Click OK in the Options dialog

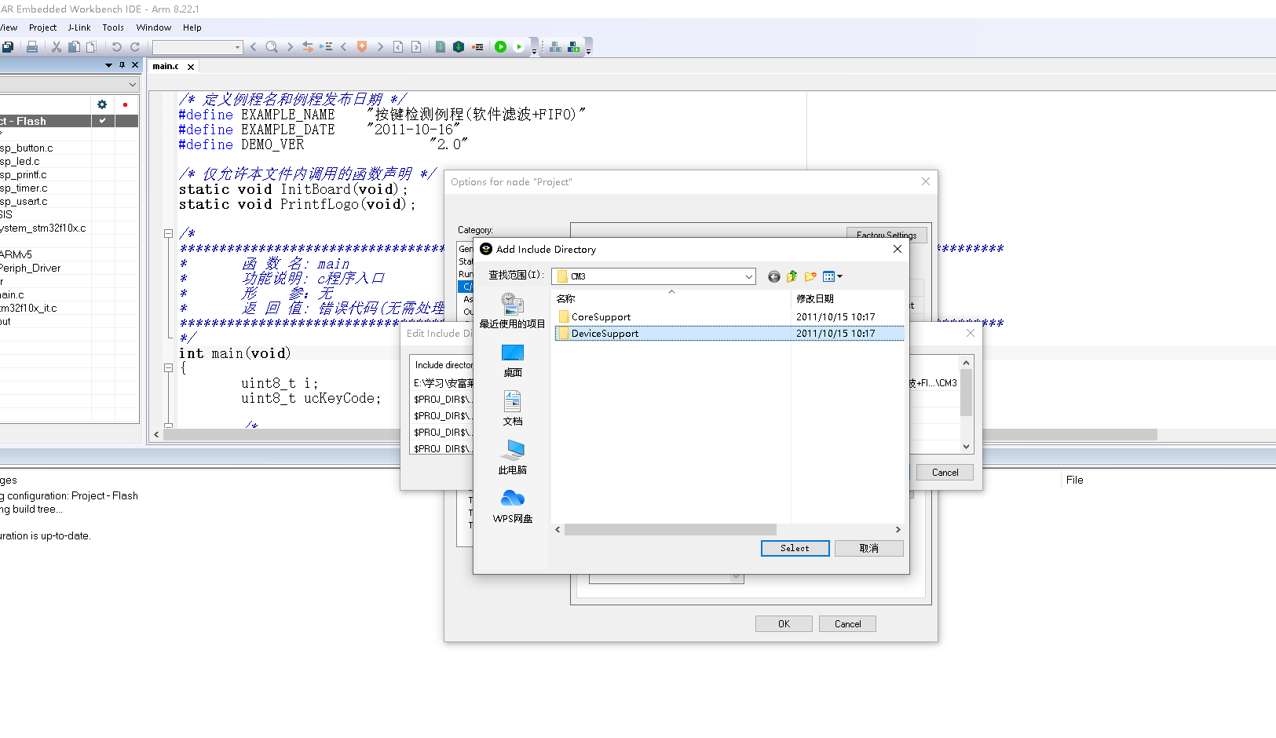[783, 623]
